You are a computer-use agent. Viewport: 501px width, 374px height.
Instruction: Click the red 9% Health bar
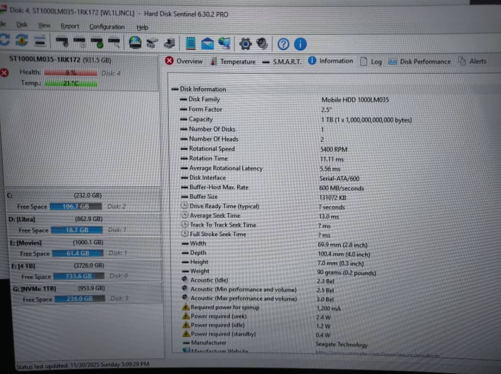71,73
